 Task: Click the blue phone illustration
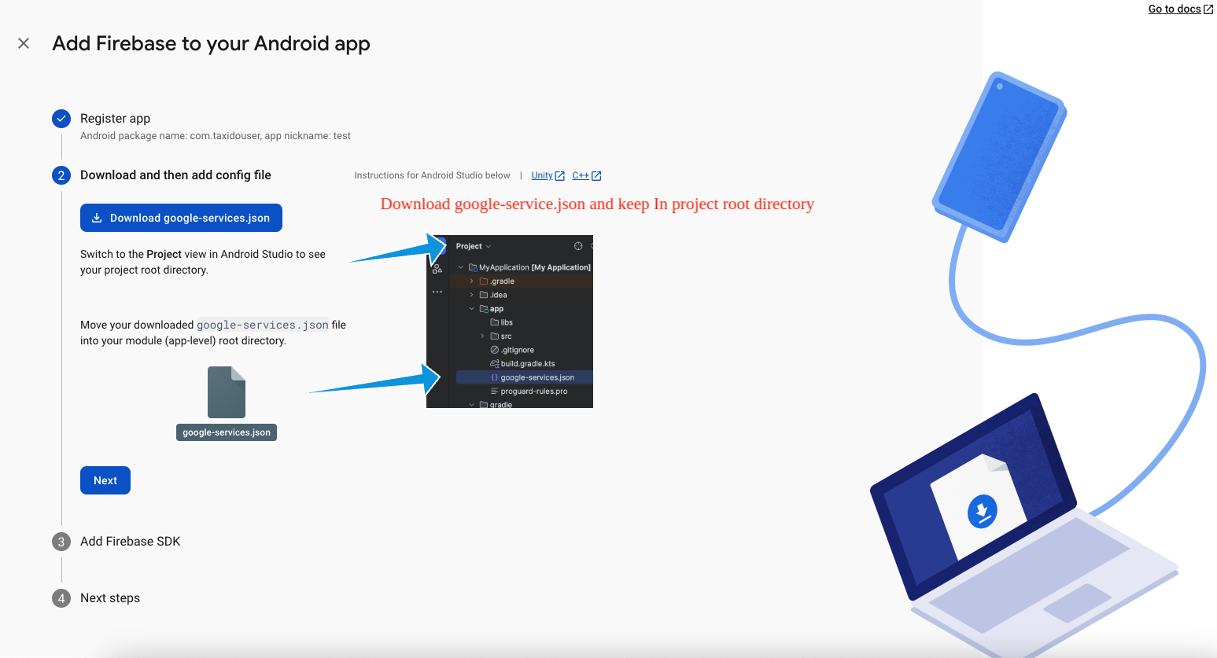point(999,156)
